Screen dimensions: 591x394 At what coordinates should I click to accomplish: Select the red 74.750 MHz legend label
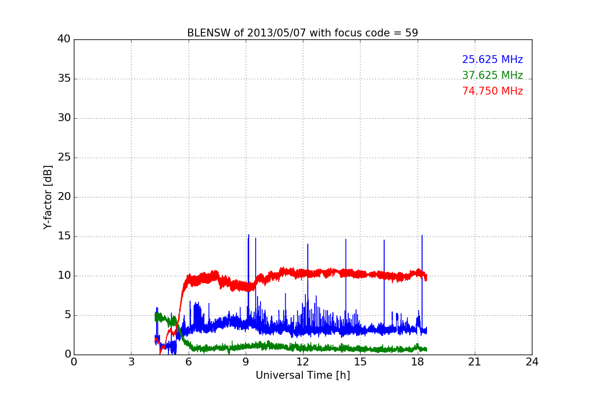[x=492, y=91]
